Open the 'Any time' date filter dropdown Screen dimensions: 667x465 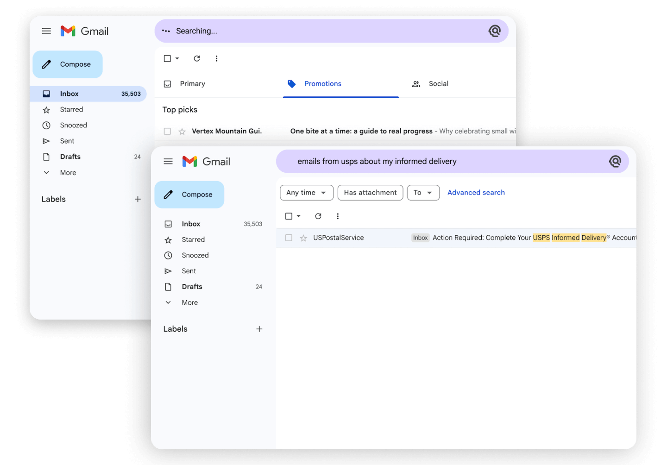[x=306, y=193]
